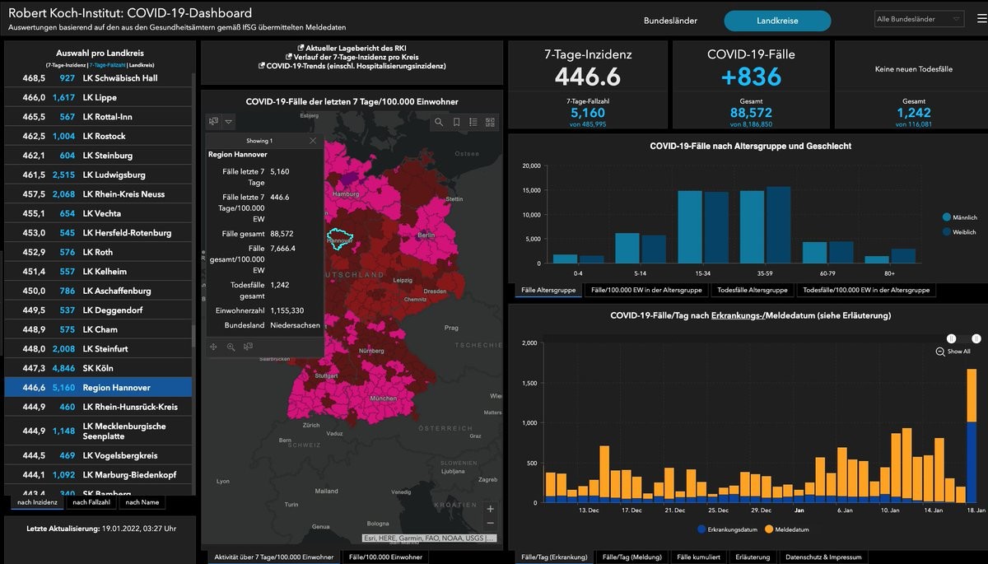The image size is (988, 564).
Task: Open the map search magnifier tool
Action: [439, 122]
